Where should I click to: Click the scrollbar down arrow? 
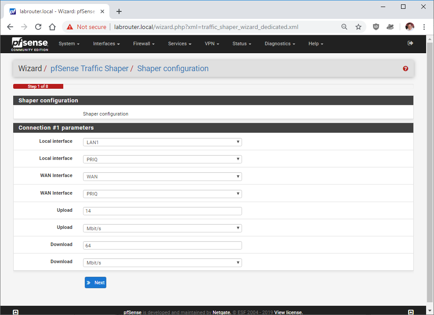pyautogui.click(x=430, y=310)
